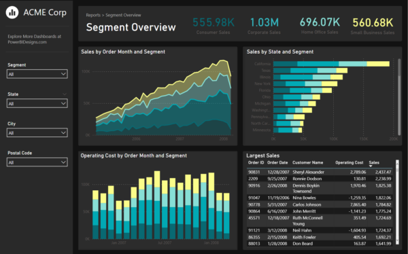Screen dimensions: 408x254
Task: Click the Texas bar in the state chart
Action: point(311,71)
